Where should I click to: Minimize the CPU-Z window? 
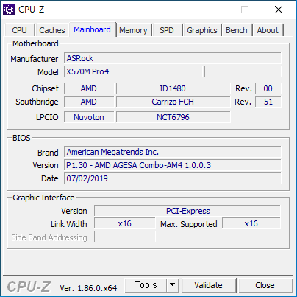tap(212, 10)
